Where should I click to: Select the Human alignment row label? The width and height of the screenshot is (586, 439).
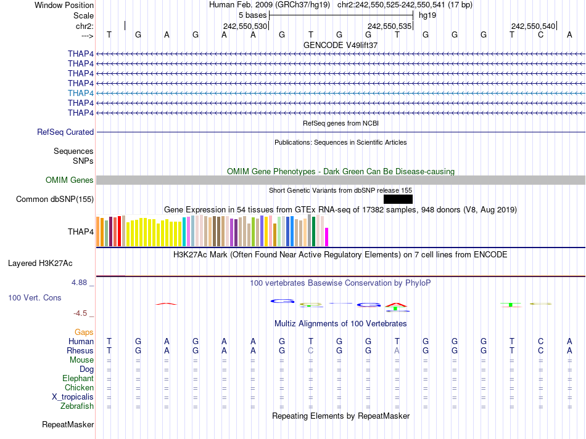click(81, 341)
